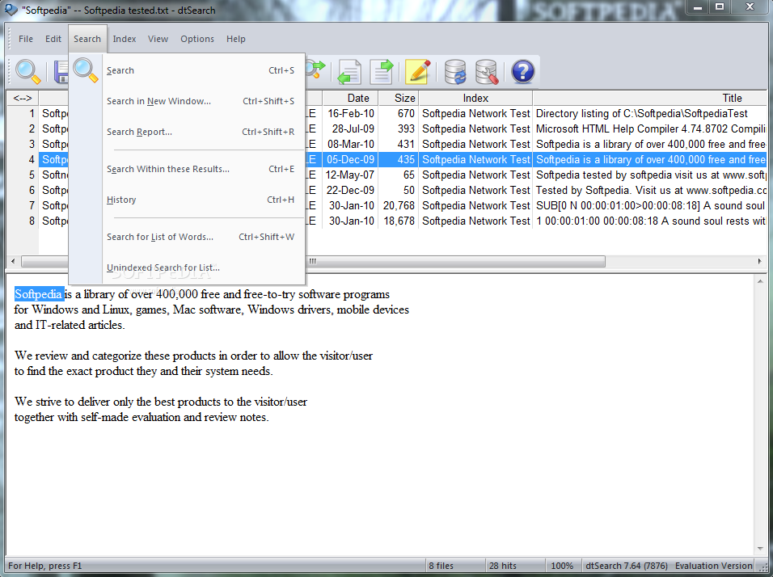Click the 100% zoom status entry

click(562, 566)
